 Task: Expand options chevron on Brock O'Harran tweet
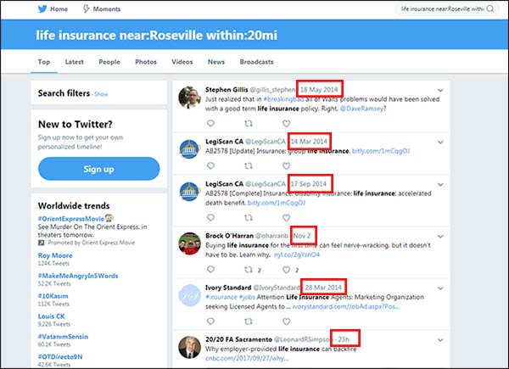[x=440, y=237]
